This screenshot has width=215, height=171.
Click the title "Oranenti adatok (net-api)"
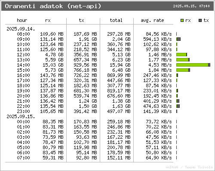point(53,6)
